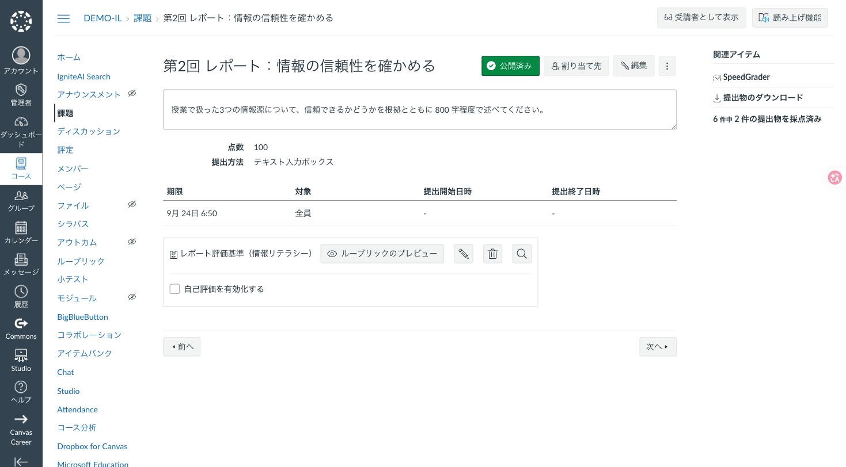Screen dimensions: 846x467
Task: Open グループ in global navigation
Action: (21, 201)
